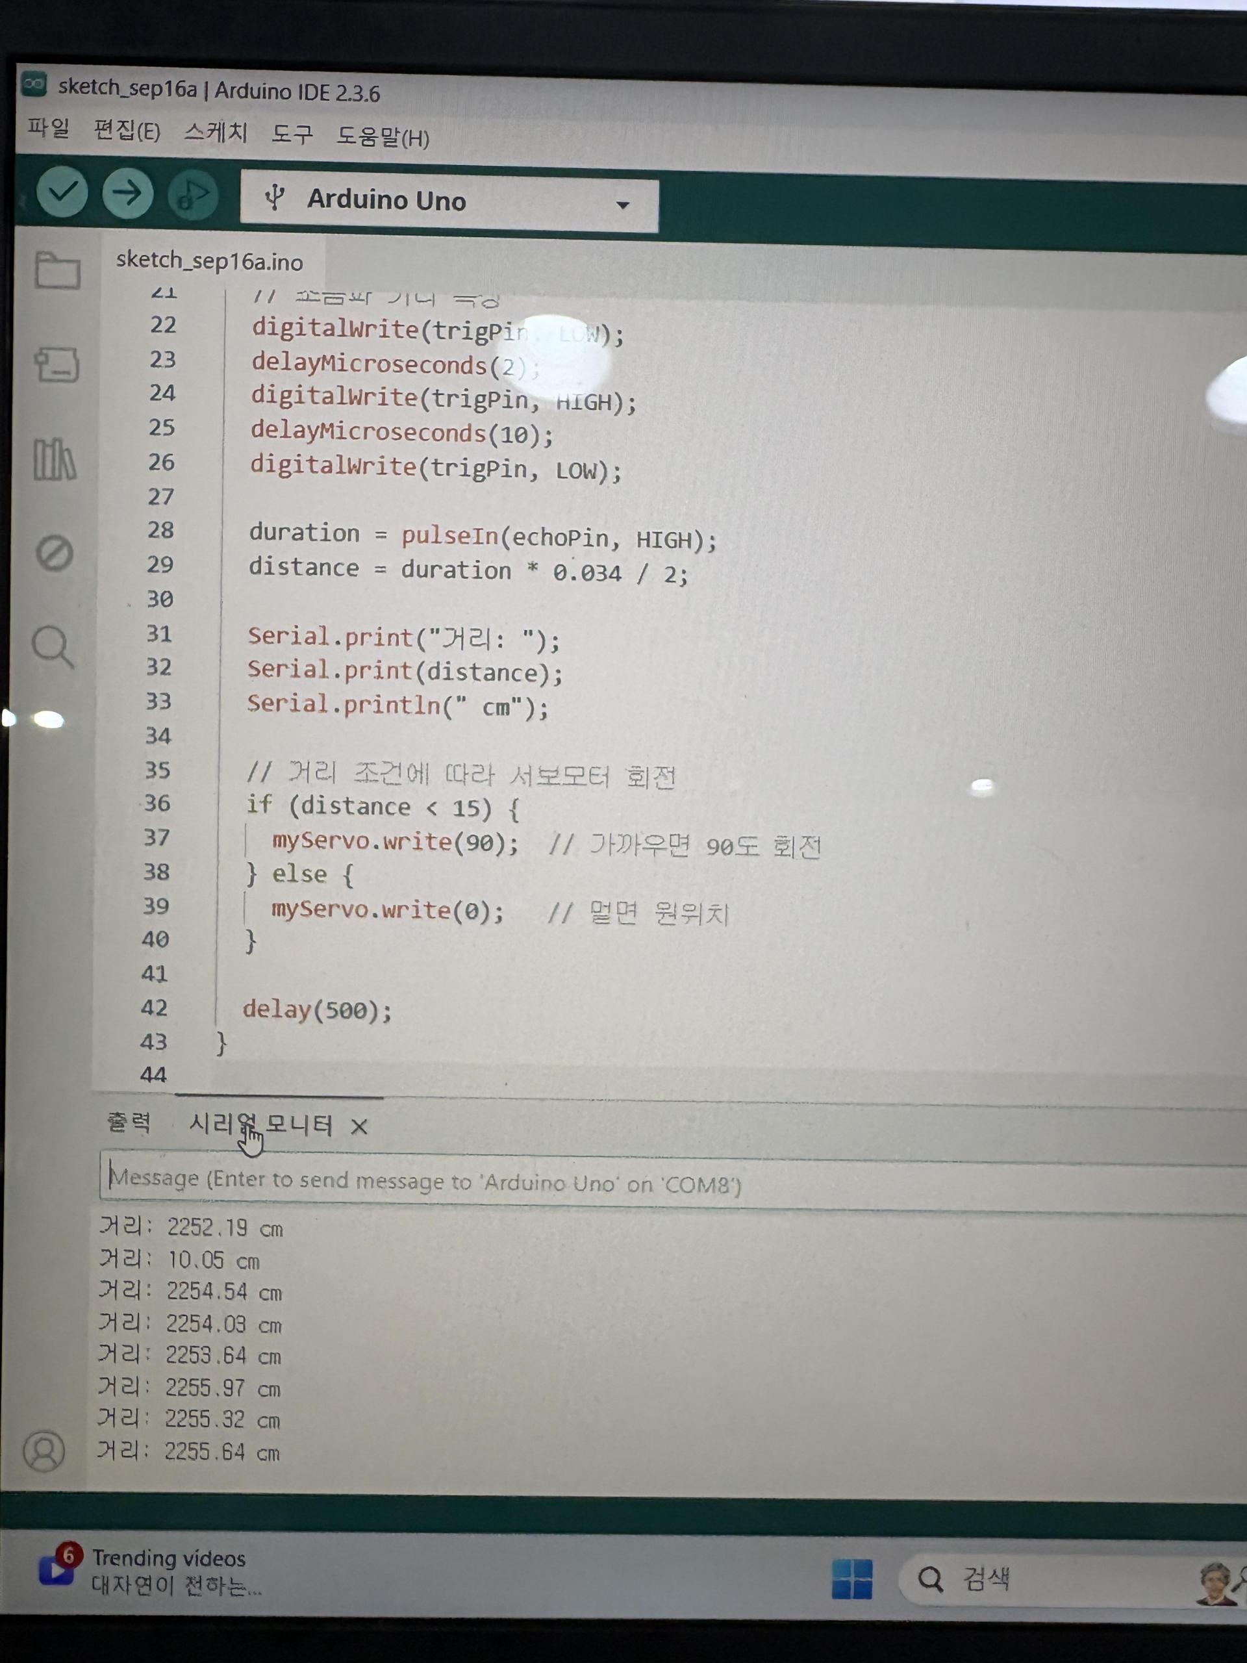Click the code Serial.println(" cm");
The height and width of the screenshot is (1663, 1247).
pyautogui.click(x=397, y=705)
